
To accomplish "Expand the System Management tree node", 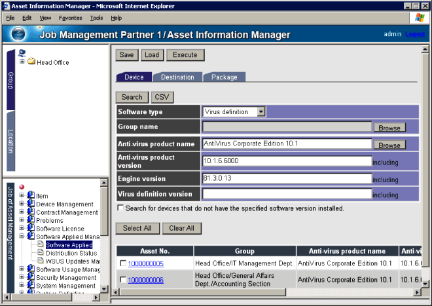I will pos(22,286).
